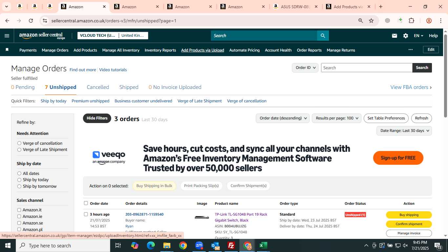The image size is (448, 252).
Task: Select the Verge of Late Shipment radio button
Action: 19,150
